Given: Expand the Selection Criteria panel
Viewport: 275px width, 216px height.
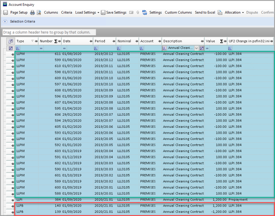Looking at the screenshot, I should click(x=5, y=21).
